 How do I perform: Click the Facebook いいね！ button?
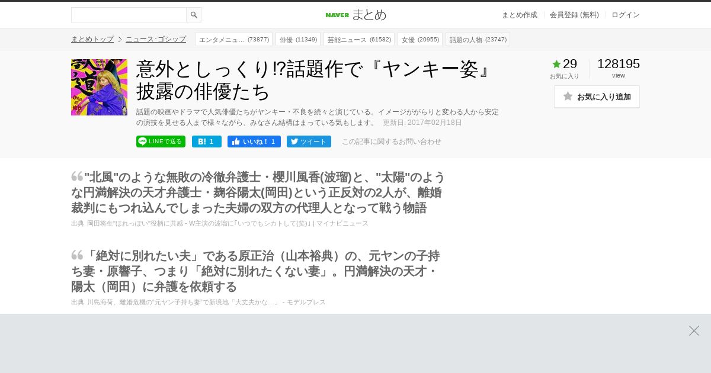(x=254, y=142)
